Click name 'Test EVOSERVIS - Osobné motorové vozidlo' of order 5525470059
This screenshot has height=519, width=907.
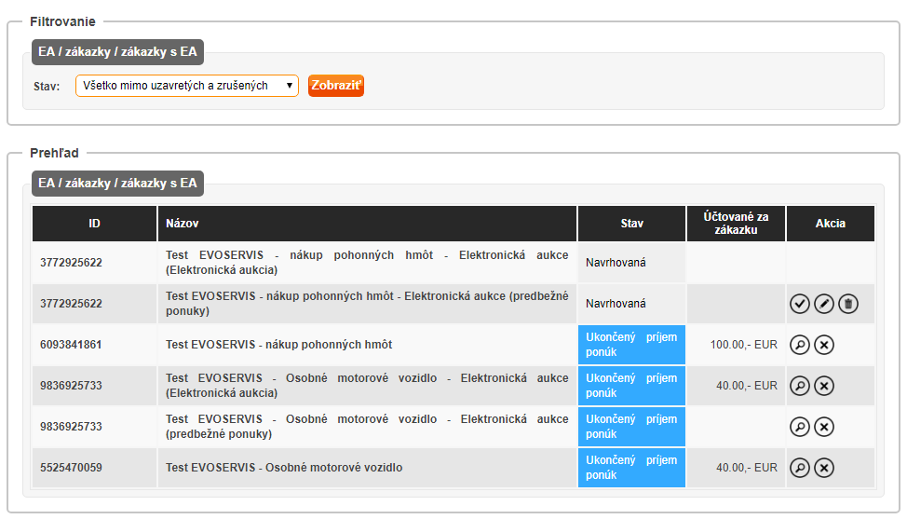click(x=284, y=468)
